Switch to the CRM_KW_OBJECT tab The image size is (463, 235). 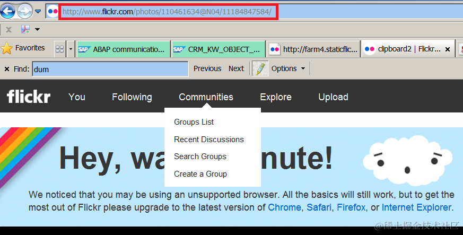click(218, 49)
